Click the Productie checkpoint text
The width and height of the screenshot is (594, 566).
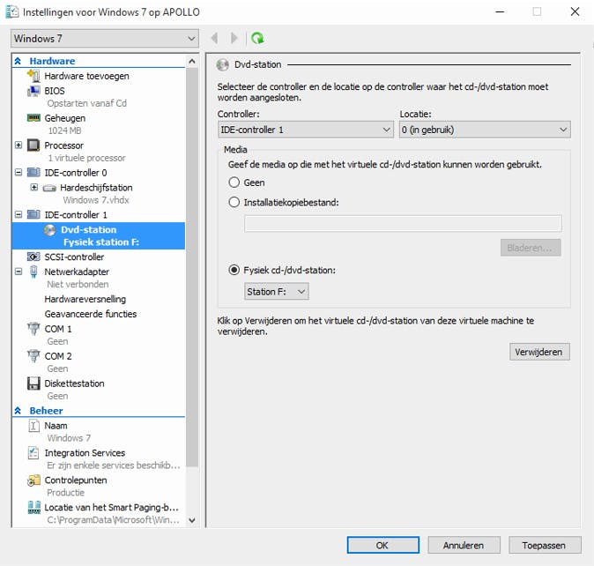65,493
